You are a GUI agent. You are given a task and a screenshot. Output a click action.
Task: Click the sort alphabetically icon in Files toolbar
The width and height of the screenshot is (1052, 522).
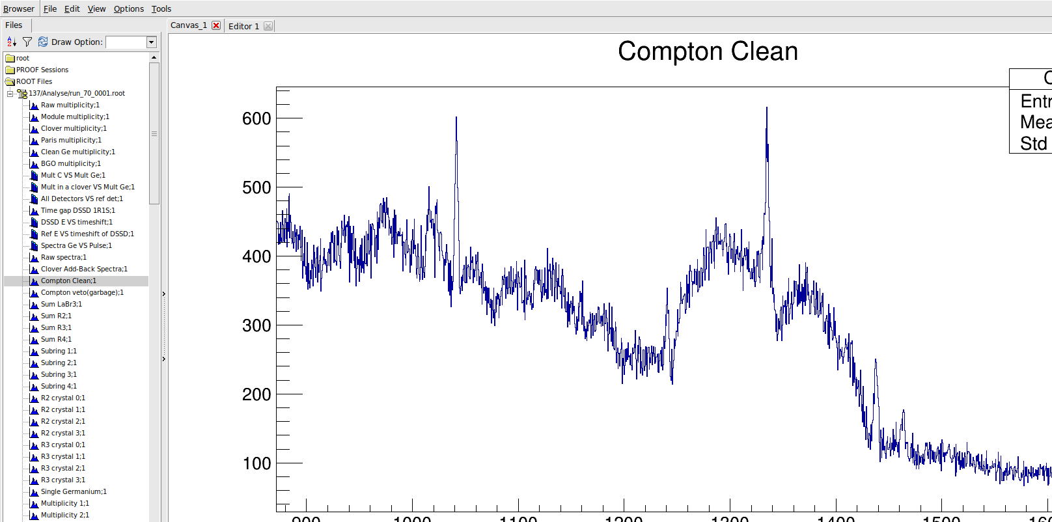(x=11, y=42)
